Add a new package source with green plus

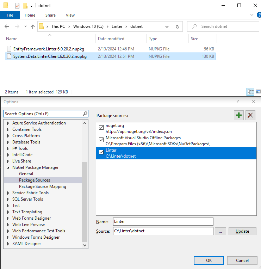[239, 115]
